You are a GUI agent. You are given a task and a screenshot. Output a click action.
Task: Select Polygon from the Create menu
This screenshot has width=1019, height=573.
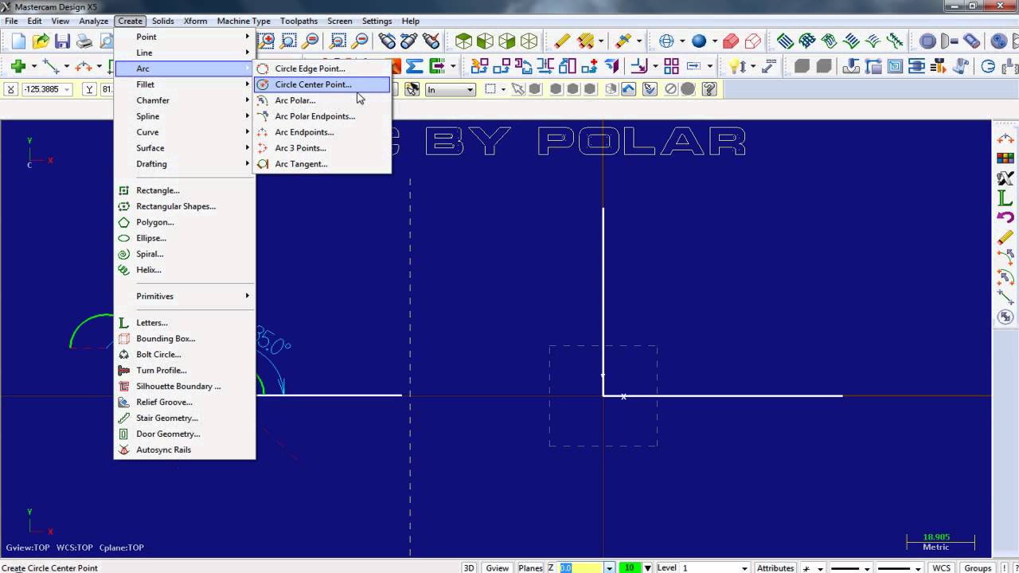[x=185, y=222]
